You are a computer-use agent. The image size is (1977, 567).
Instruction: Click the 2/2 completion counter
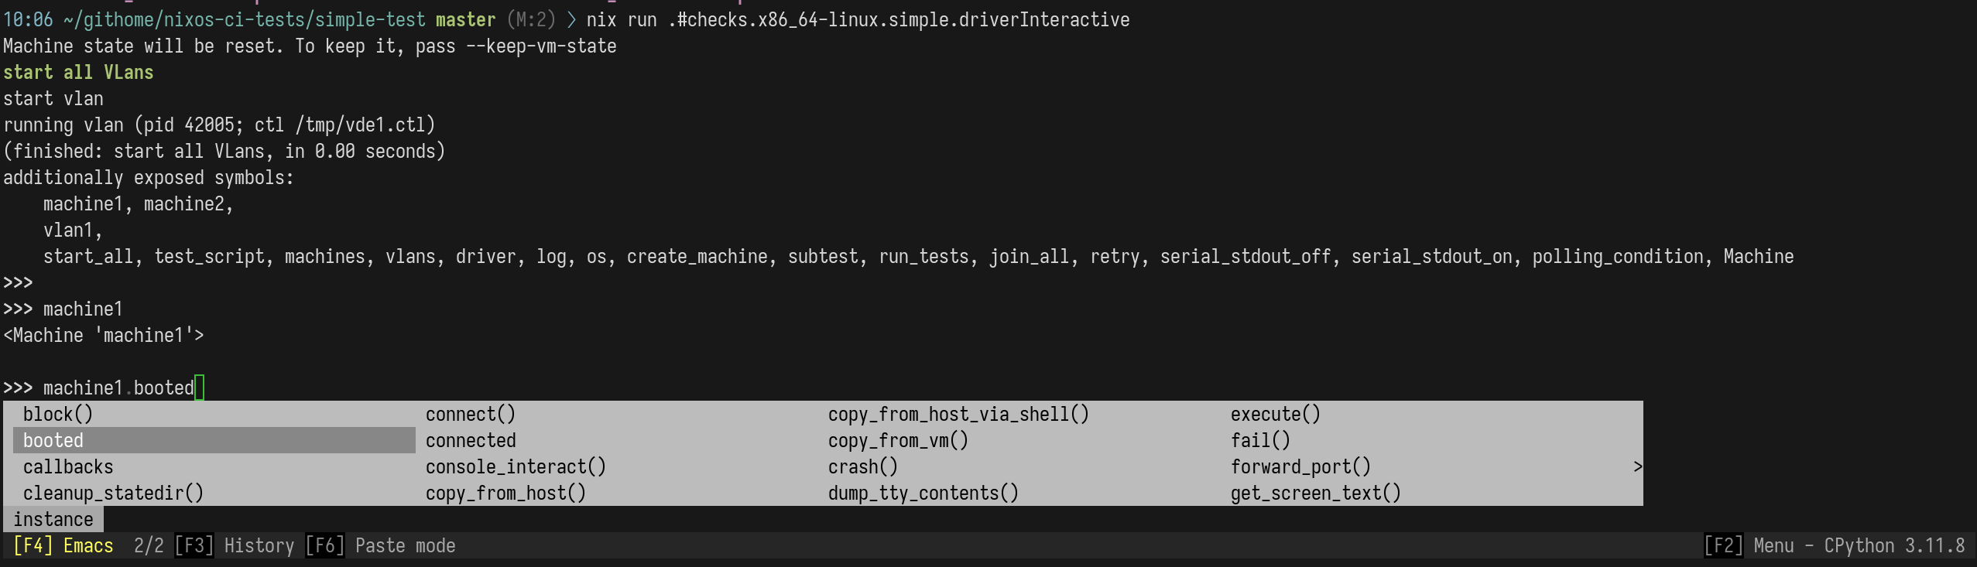[x=149, y=545]
